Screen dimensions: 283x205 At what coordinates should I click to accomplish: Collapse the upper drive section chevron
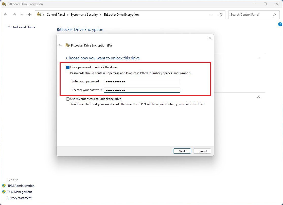click(x=258, y=58)
